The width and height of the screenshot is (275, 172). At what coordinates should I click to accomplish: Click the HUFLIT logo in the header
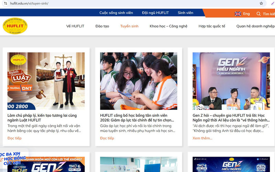[x=15, y=26]
